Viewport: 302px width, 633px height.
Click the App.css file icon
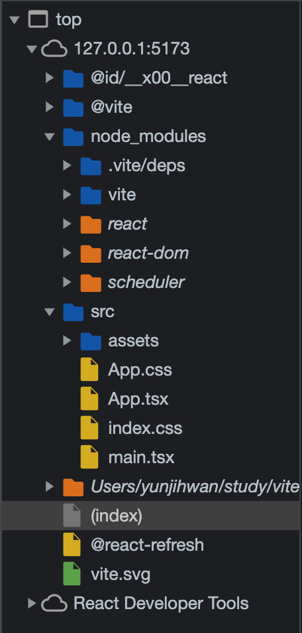(89, 370)
